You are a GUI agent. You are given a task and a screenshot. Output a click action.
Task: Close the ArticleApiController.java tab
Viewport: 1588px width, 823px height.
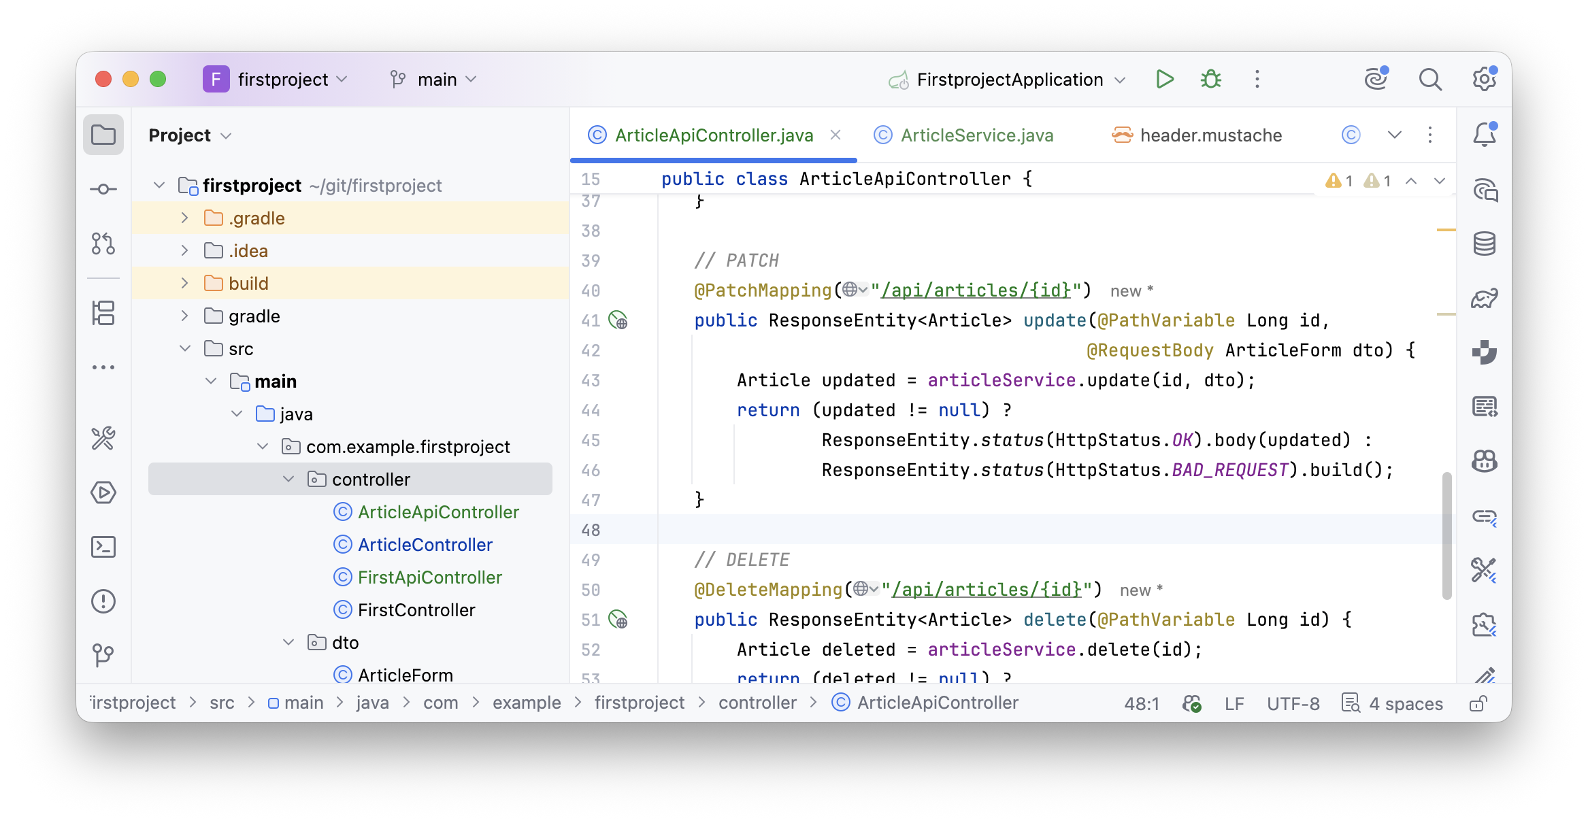point(836,135)
